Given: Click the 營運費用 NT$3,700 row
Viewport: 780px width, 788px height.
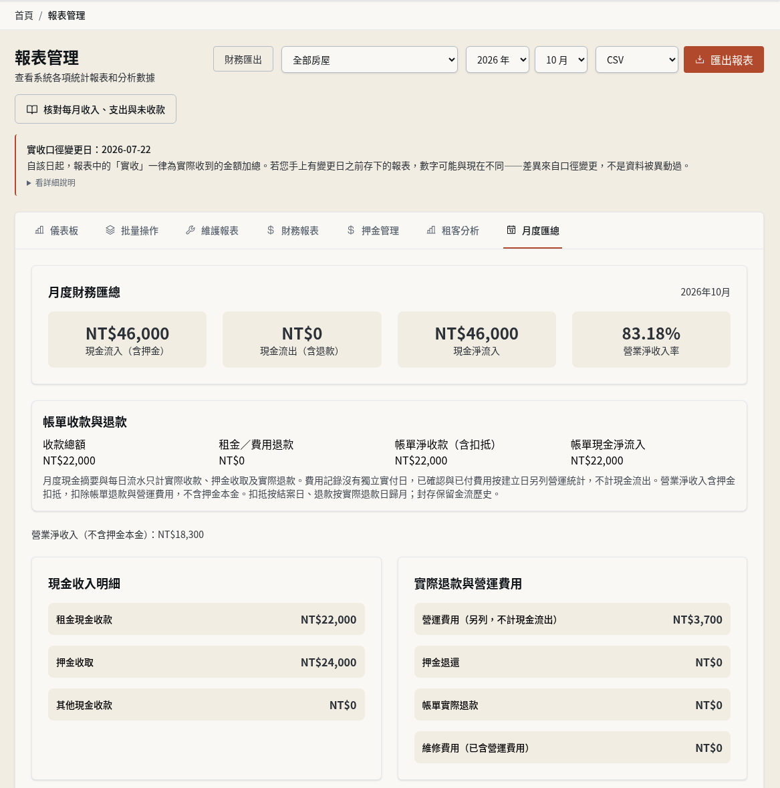Looking at the screenshot, I should [572, 619].
